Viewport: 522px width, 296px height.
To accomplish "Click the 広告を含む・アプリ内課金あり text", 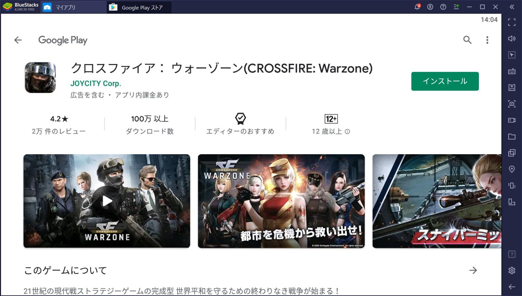I will pyautogui.click(x=120, y=95).
